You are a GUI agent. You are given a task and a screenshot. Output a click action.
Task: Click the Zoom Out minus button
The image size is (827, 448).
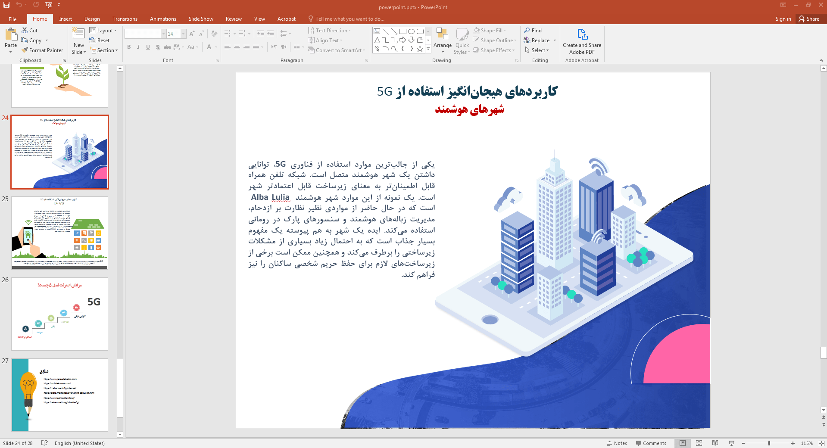[x=743, y=443]
